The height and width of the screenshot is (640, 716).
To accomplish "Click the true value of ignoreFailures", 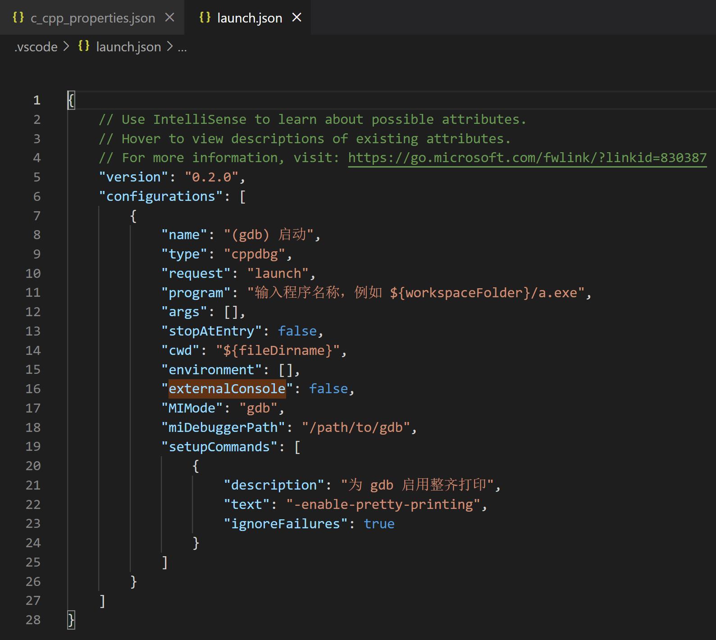I will (x=379, y=524).
